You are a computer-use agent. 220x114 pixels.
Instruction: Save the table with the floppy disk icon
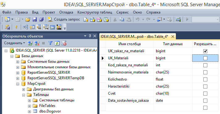pos(35,19)
